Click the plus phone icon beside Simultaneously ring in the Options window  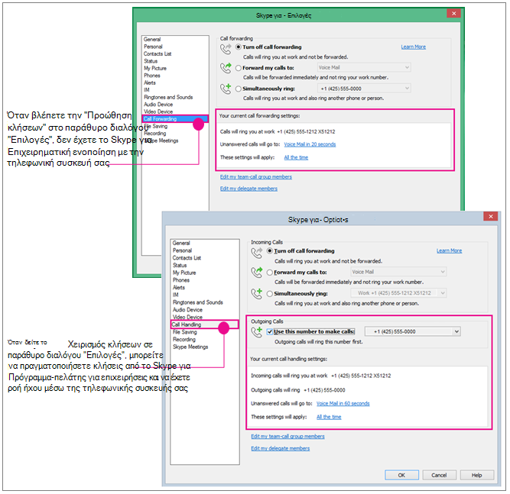point(257,294)
